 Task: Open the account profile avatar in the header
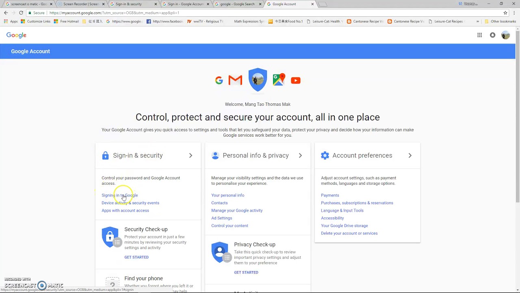coord(505,35)
